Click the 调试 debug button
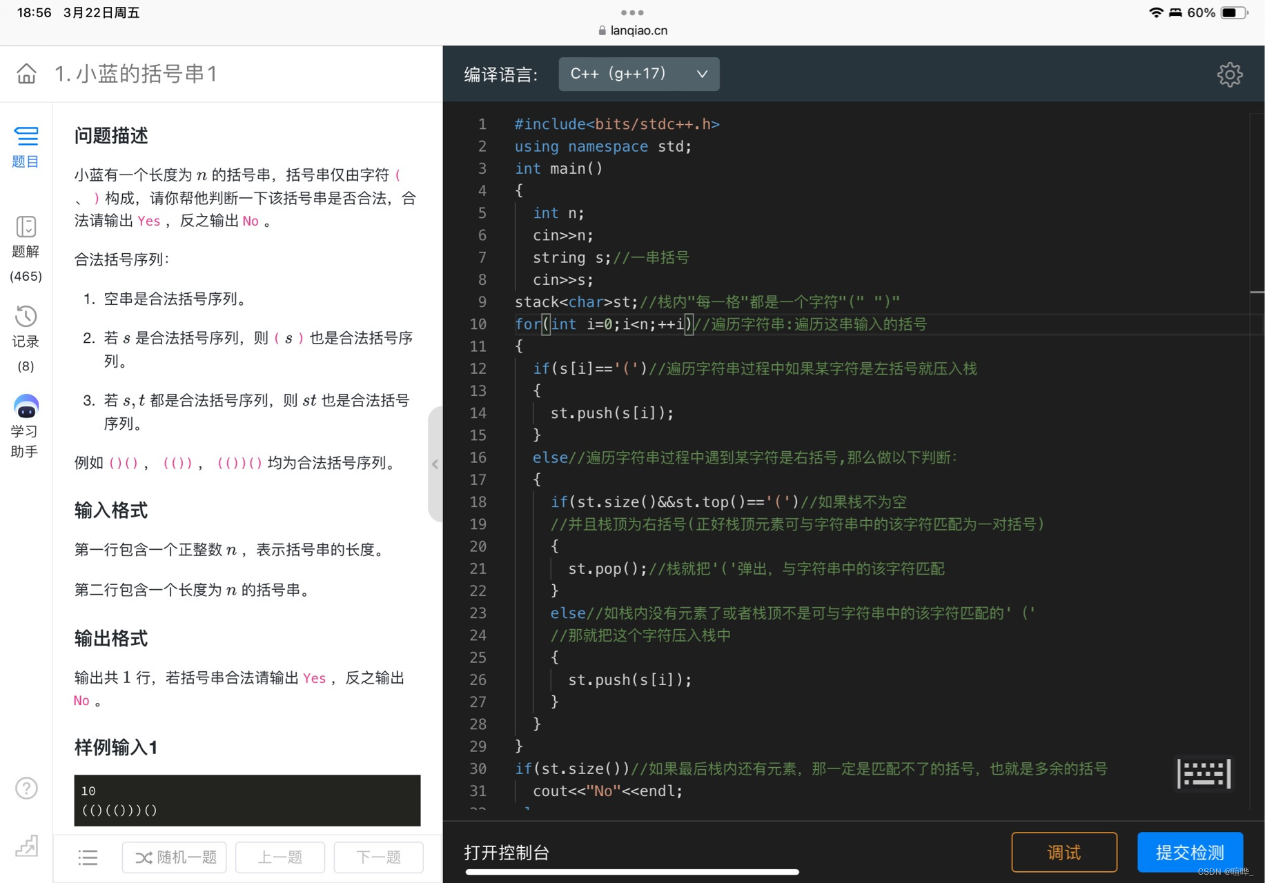1265x883 pixels. (1064, 853)
